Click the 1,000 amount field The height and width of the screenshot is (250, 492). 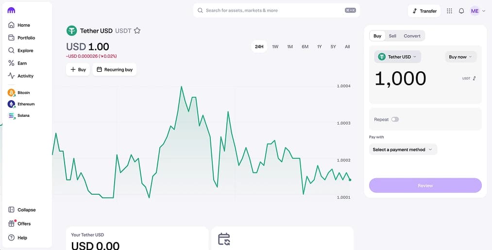(x=400, y=78)
